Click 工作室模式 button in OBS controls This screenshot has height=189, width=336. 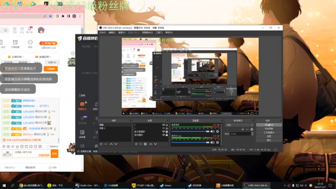269,133
